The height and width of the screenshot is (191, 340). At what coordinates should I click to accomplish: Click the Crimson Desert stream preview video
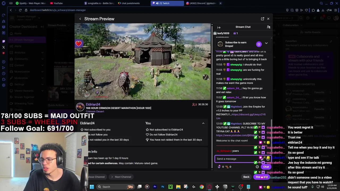coord(143,62)
